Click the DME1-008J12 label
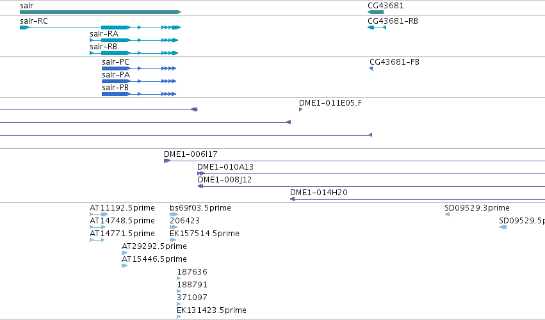This screenshot has width=545, height=320. click(x=225, y=180)
